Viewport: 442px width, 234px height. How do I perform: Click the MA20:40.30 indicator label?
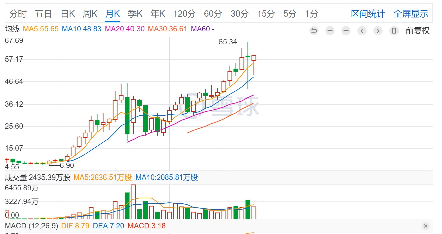(125, 29)
